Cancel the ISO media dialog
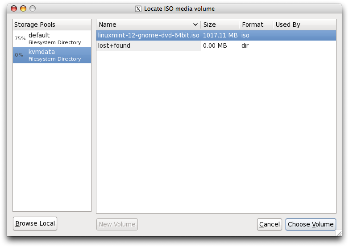This screenshot has height=247, width=349. [269, 224]
